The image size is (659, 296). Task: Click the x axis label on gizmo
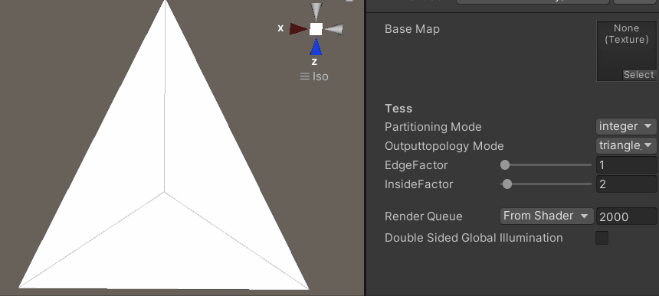coord(280,28)
